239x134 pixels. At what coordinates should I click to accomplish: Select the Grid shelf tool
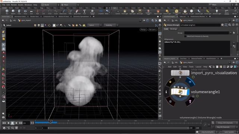(x=31, y=12)
